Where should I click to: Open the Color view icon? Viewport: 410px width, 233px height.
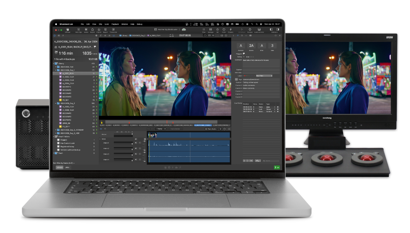point(224,30)
